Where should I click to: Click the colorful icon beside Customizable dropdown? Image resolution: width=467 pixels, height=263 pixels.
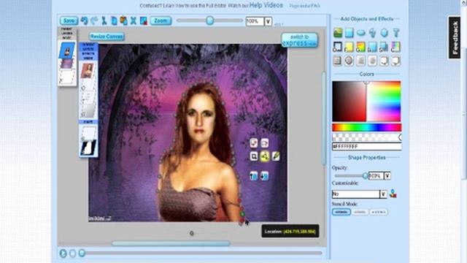click(393, 194)
